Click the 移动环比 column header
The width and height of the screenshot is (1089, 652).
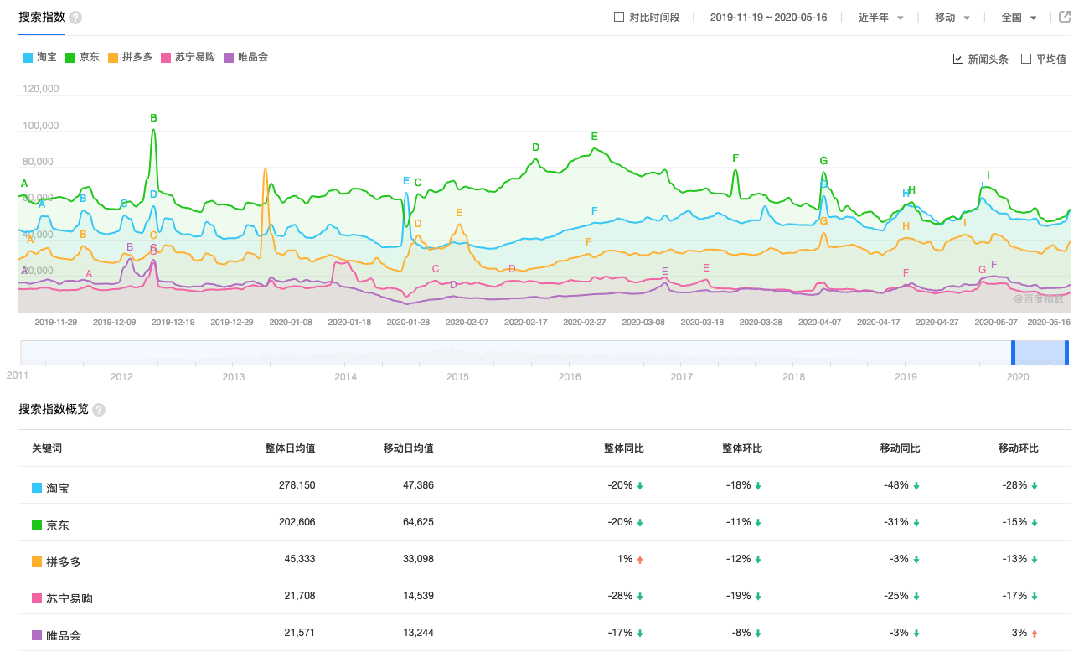click(x=1019, y=448)
